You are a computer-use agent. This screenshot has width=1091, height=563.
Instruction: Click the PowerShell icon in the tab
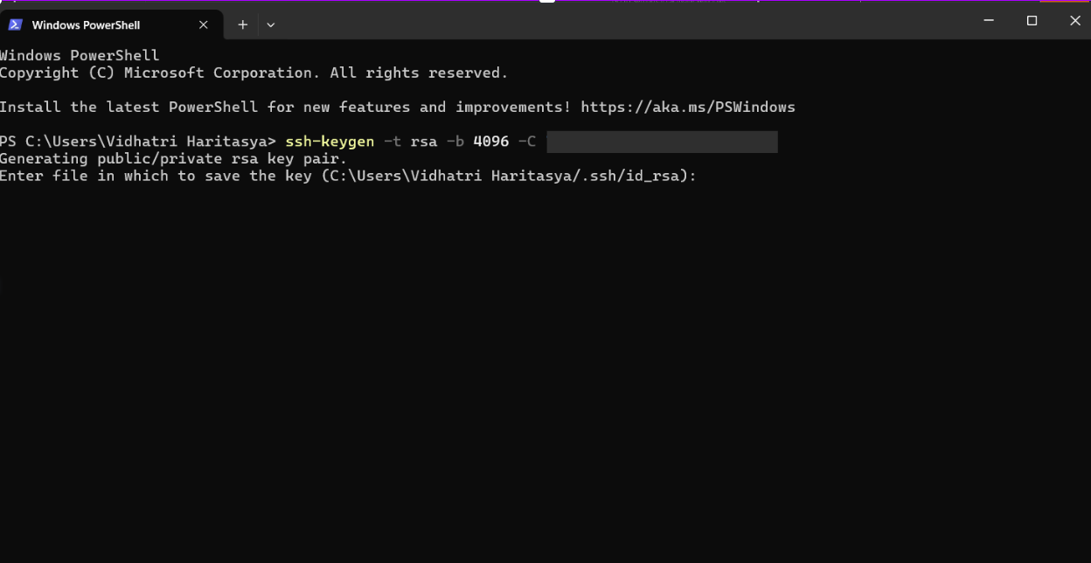click(15, 24)
